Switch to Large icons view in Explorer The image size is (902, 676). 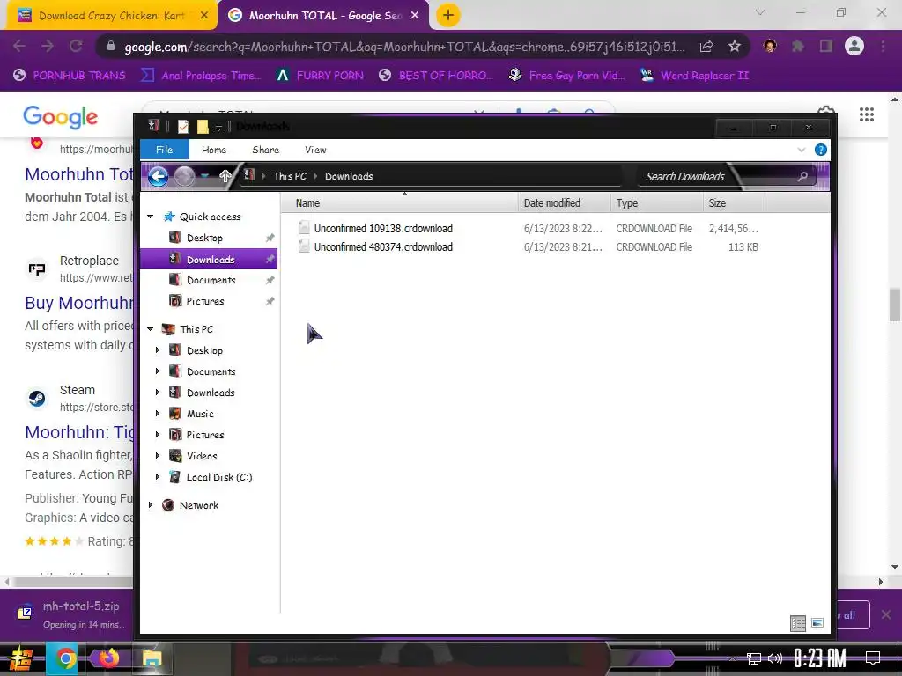[817, 623]
